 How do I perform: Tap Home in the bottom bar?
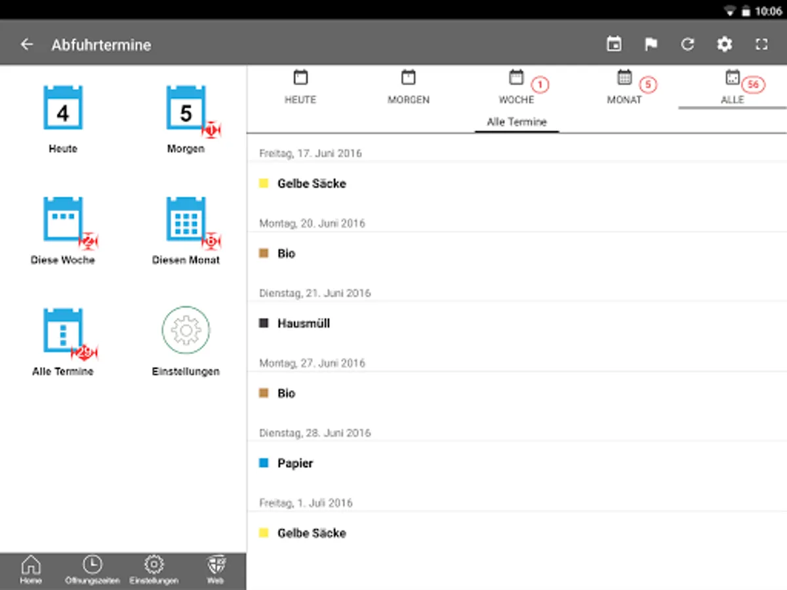click(x=31, y=570)
